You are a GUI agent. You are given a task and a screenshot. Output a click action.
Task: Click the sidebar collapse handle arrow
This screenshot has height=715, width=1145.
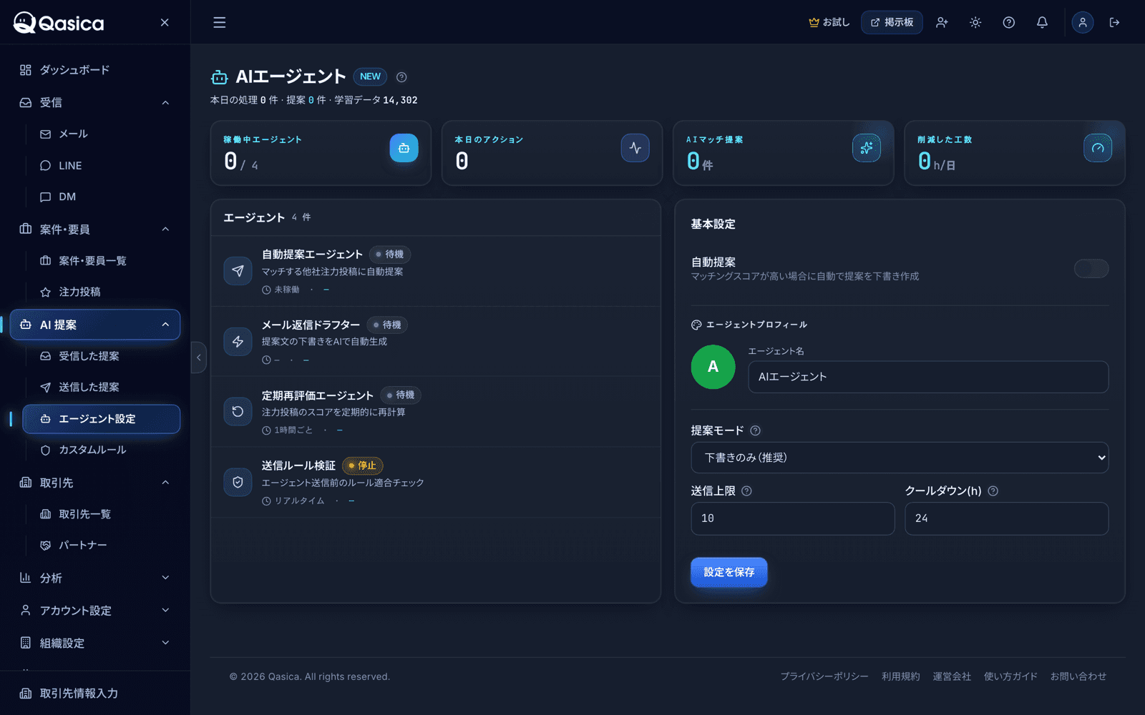tap(198, 357)
